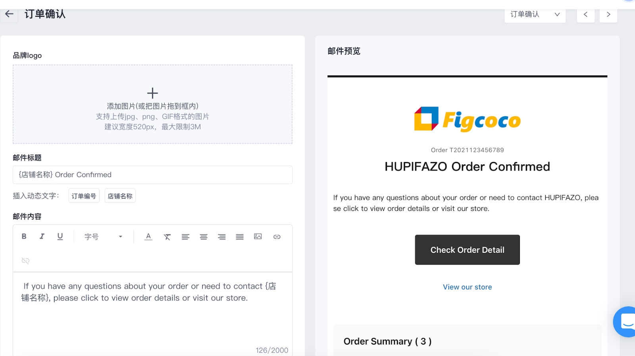This screenshot has width=635, height=356.
Task: Toggle bold formatting in the editor
Action: coord(24,237)
